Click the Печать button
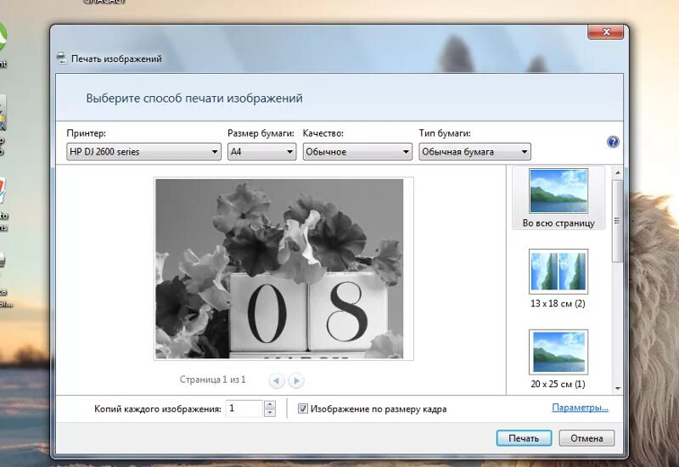Image resolution: width=679 pixels, height=467 pixels. (x=524, y=438)
